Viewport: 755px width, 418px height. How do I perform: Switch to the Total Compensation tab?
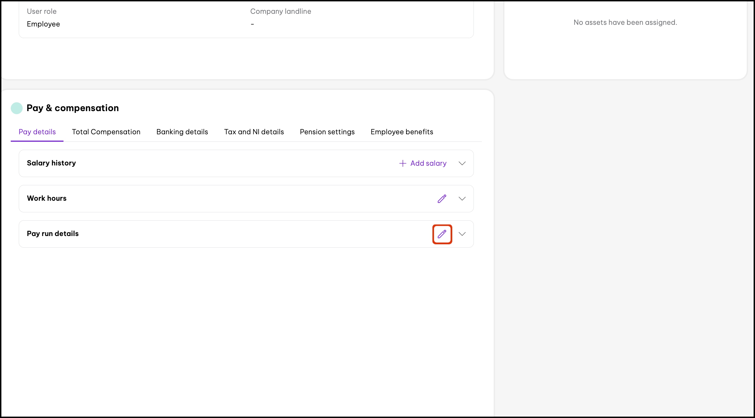click(106, 132)
